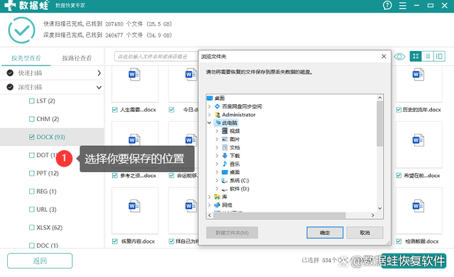Click the 网络 network icon
The width and height of the screenshot is (454, 277).
pos(217,205)
